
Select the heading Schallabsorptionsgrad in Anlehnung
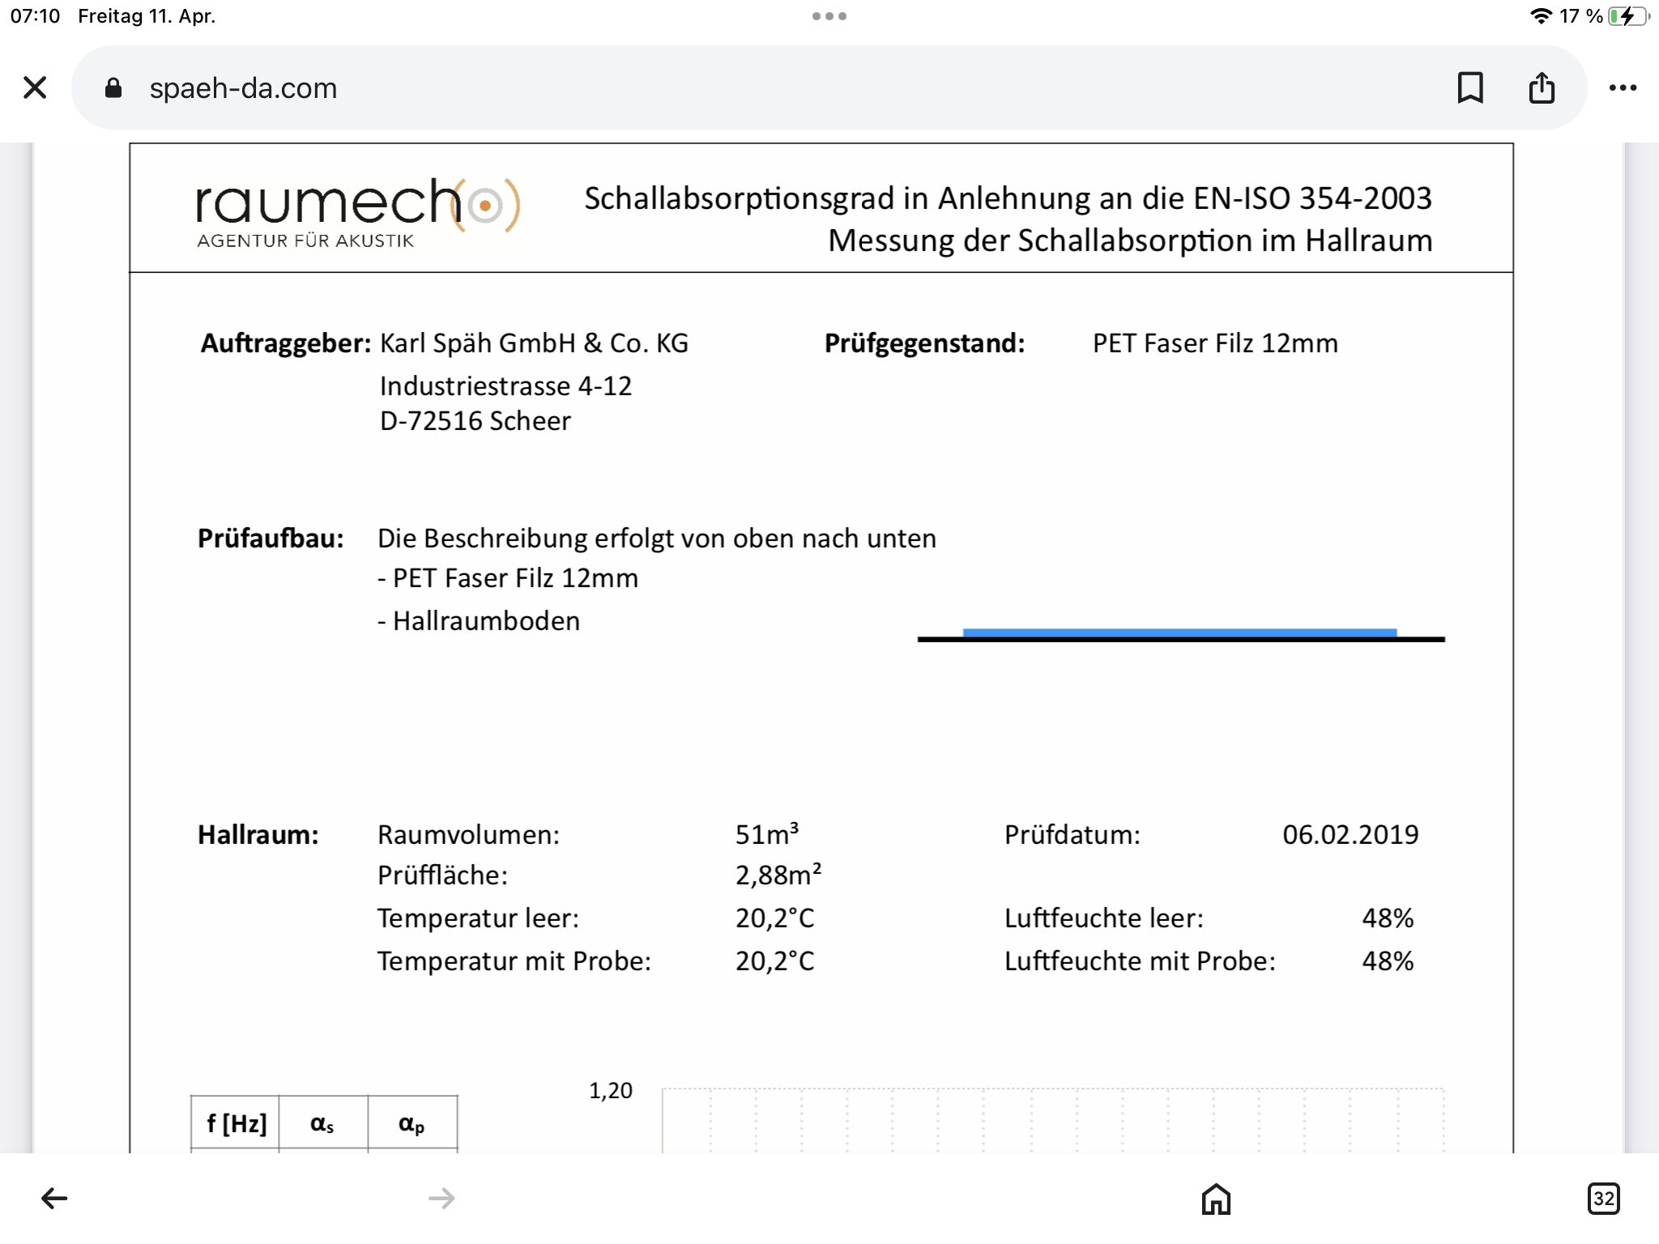(1009, 198)
